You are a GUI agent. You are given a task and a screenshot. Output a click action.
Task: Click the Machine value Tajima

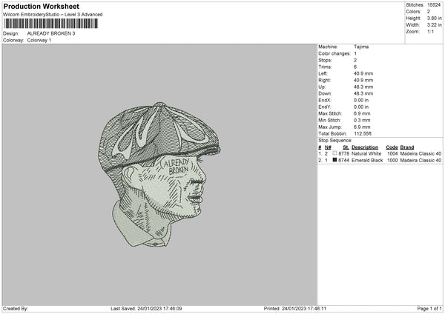[x=361, y=47]
